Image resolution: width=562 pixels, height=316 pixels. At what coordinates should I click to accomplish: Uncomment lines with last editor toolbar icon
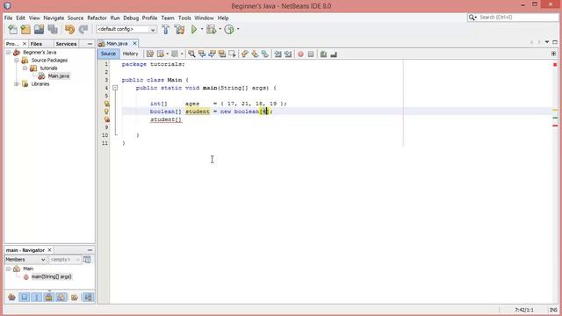point(334,54)
